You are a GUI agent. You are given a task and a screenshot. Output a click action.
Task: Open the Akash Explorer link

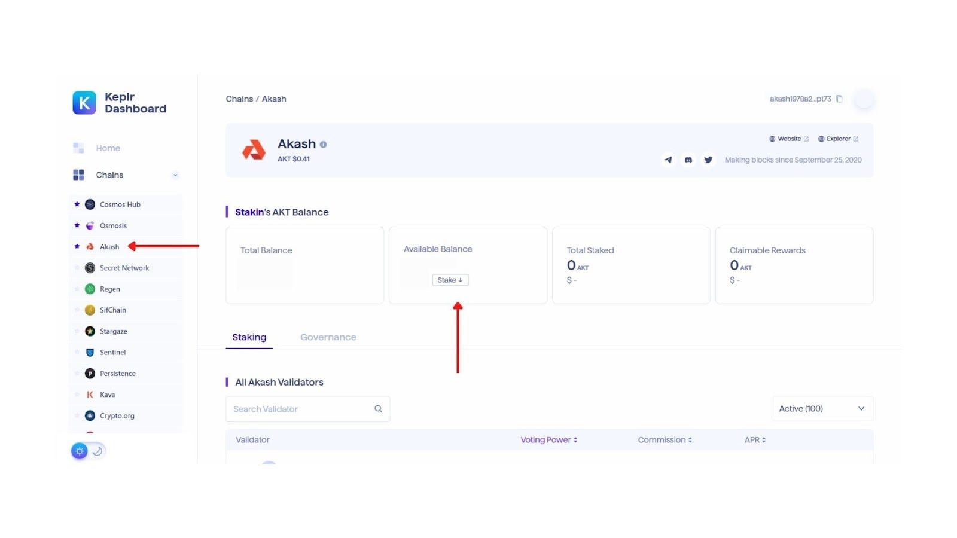[838, 139]
